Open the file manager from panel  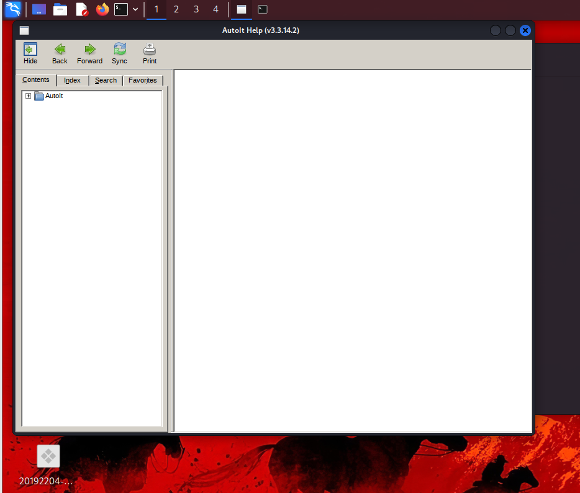[x=60, y=9]
